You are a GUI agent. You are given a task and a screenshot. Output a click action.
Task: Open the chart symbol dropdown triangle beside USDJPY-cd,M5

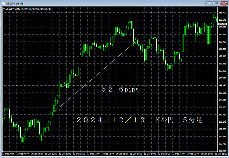(x=4, y=9)
